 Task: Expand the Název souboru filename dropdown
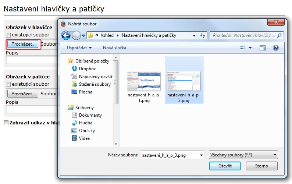tap(201, 155)
